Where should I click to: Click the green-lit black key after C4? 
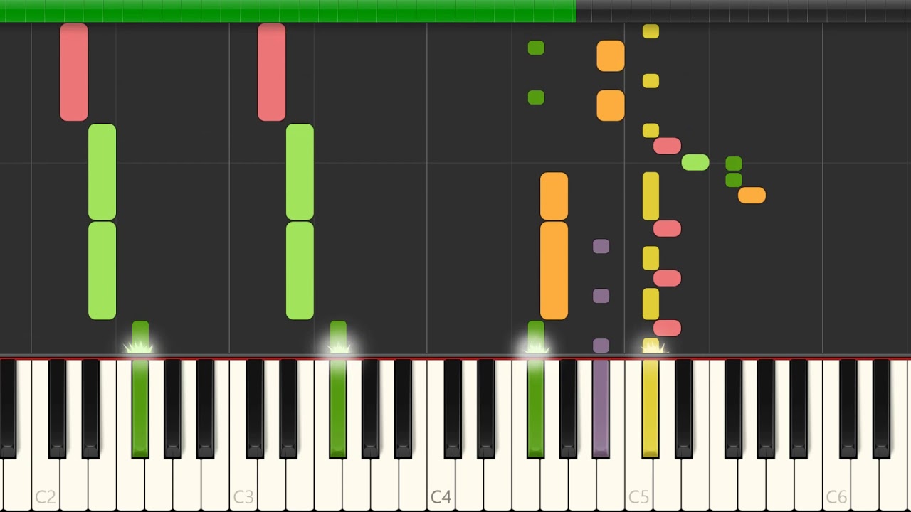tap(536, 407)
